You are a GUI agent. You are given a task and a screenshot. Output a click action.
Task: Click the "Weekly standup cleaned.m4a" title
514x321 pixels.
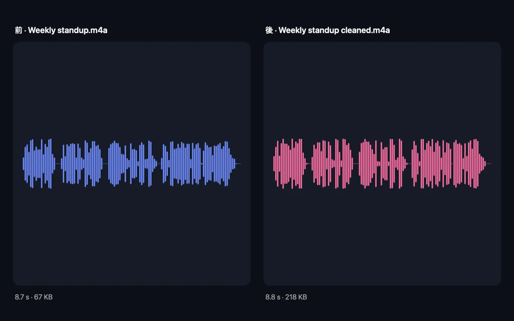(334, 30)
